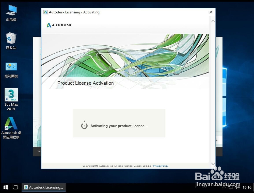Click the Privacy Policy link
The width and height of the screenshot is (254, 193).
[161, 166]
